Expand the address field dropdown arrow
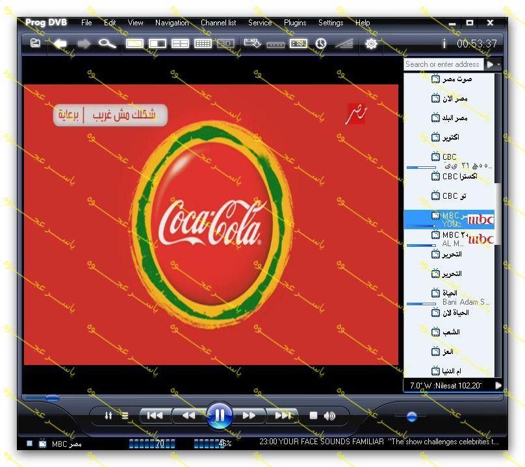This screenshot has height=467, width=525. click(x=498, y=64)
